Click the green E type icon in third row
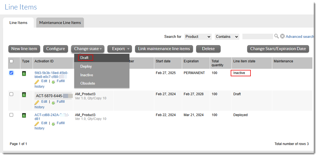 coord(24,115)
